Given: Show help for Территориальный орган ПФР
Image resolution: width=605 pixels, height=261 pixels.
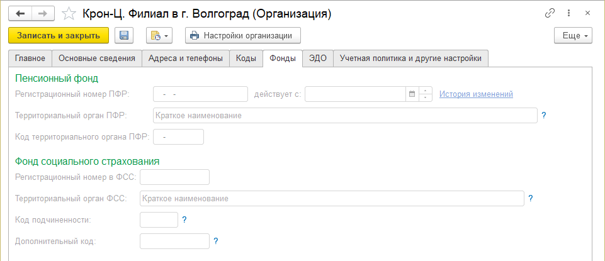Looking at the screenshot, I should pos(543,115).
